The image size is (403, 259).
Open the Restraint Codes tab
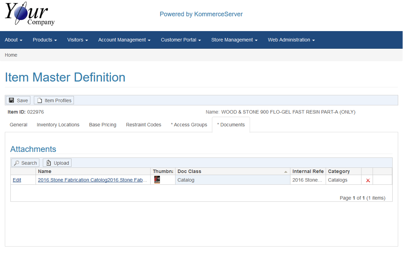click(x=144, y=125)
